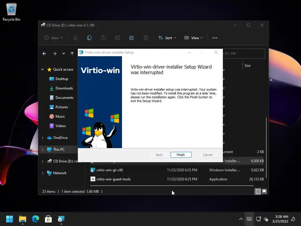Click the touch keyboard tray icon
301x226 pixels.
[249, 219]
